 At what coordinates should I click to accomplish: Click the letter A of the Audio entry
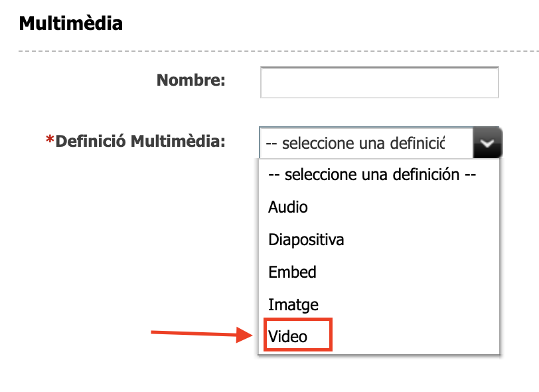(273, 207)
